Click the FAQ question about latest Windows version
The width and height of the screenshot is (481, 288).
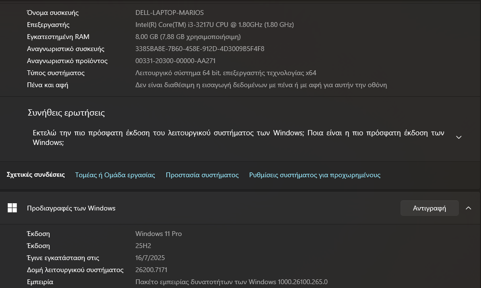click(238, 137)
